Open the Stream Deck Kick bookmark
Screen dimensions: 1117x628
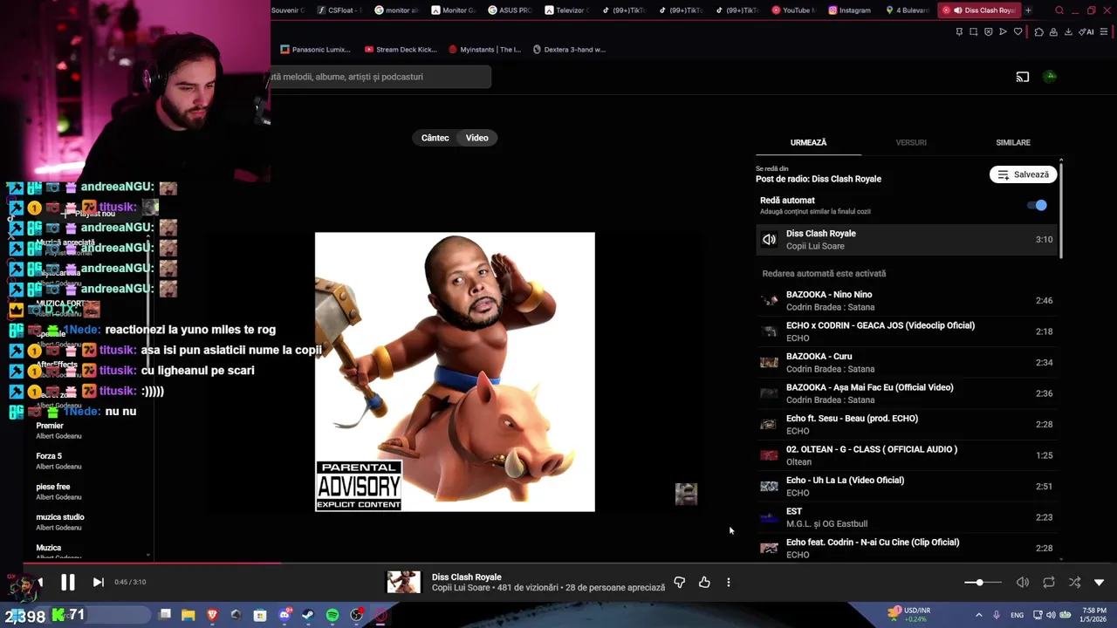[401, 50]
